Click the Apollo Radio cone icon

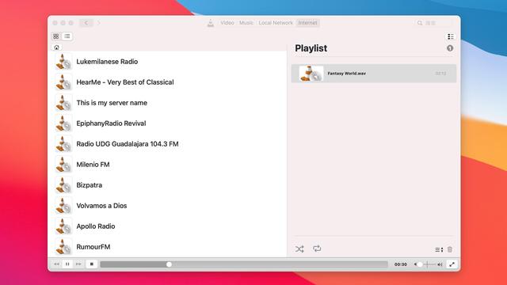[x=63, y=226]
